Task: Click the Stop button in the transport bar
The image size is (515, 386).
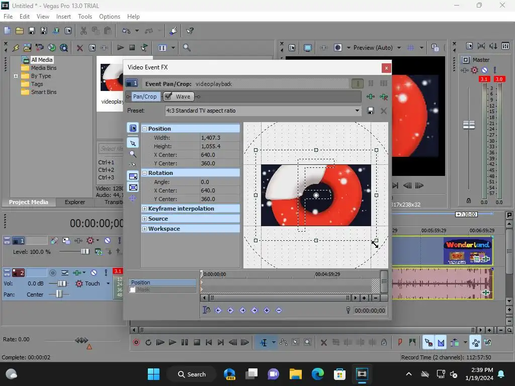Action: tap(197, 342)
